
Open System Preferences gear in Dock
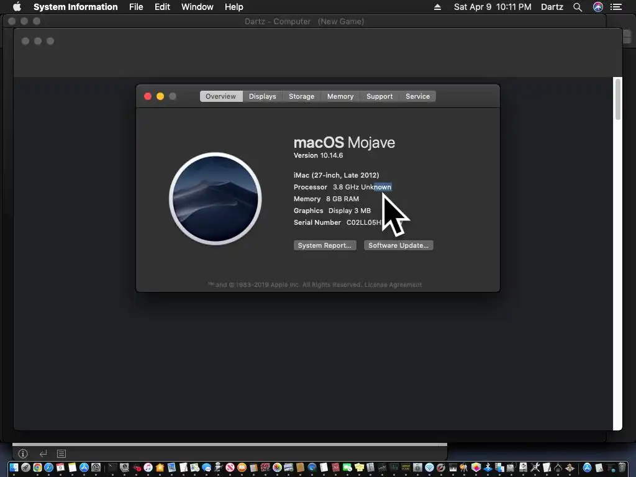tap(96, 467)
